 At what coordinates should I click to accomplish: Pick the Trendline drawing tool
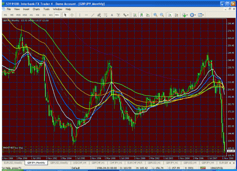pos(93,15)
